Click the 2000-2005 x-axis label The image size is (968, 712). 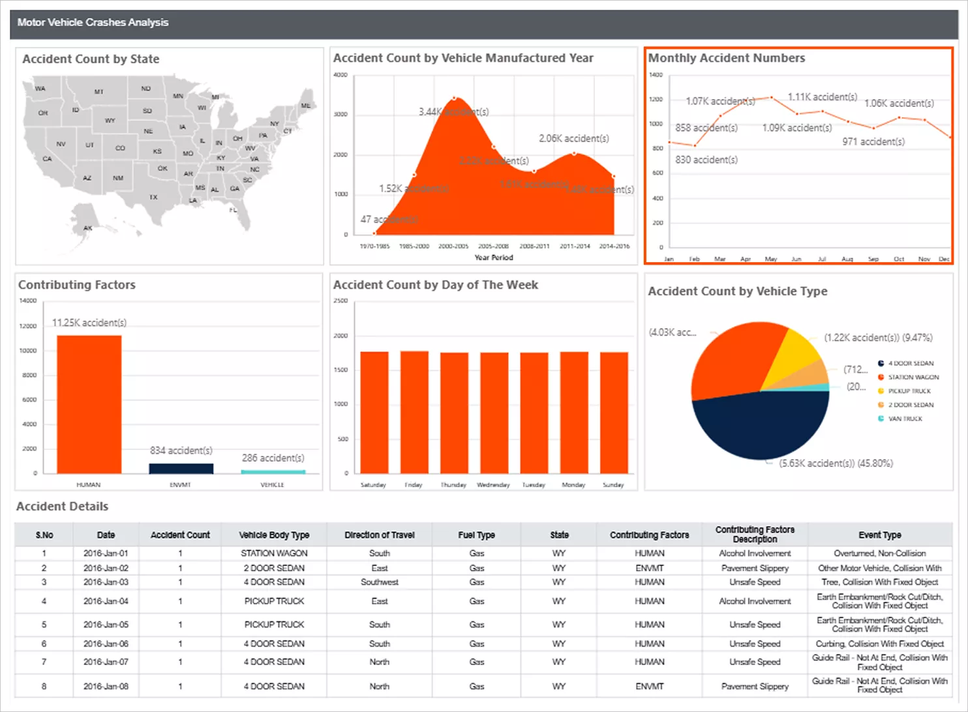click(453, 246)
